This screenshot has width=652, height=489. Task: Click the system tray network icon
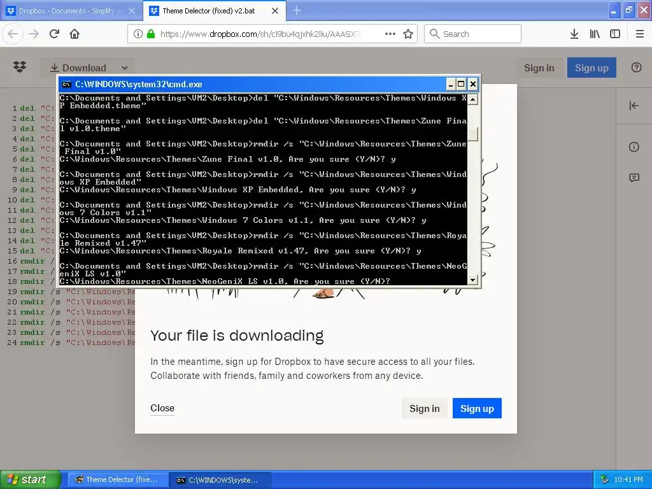(x=605, y=479)
